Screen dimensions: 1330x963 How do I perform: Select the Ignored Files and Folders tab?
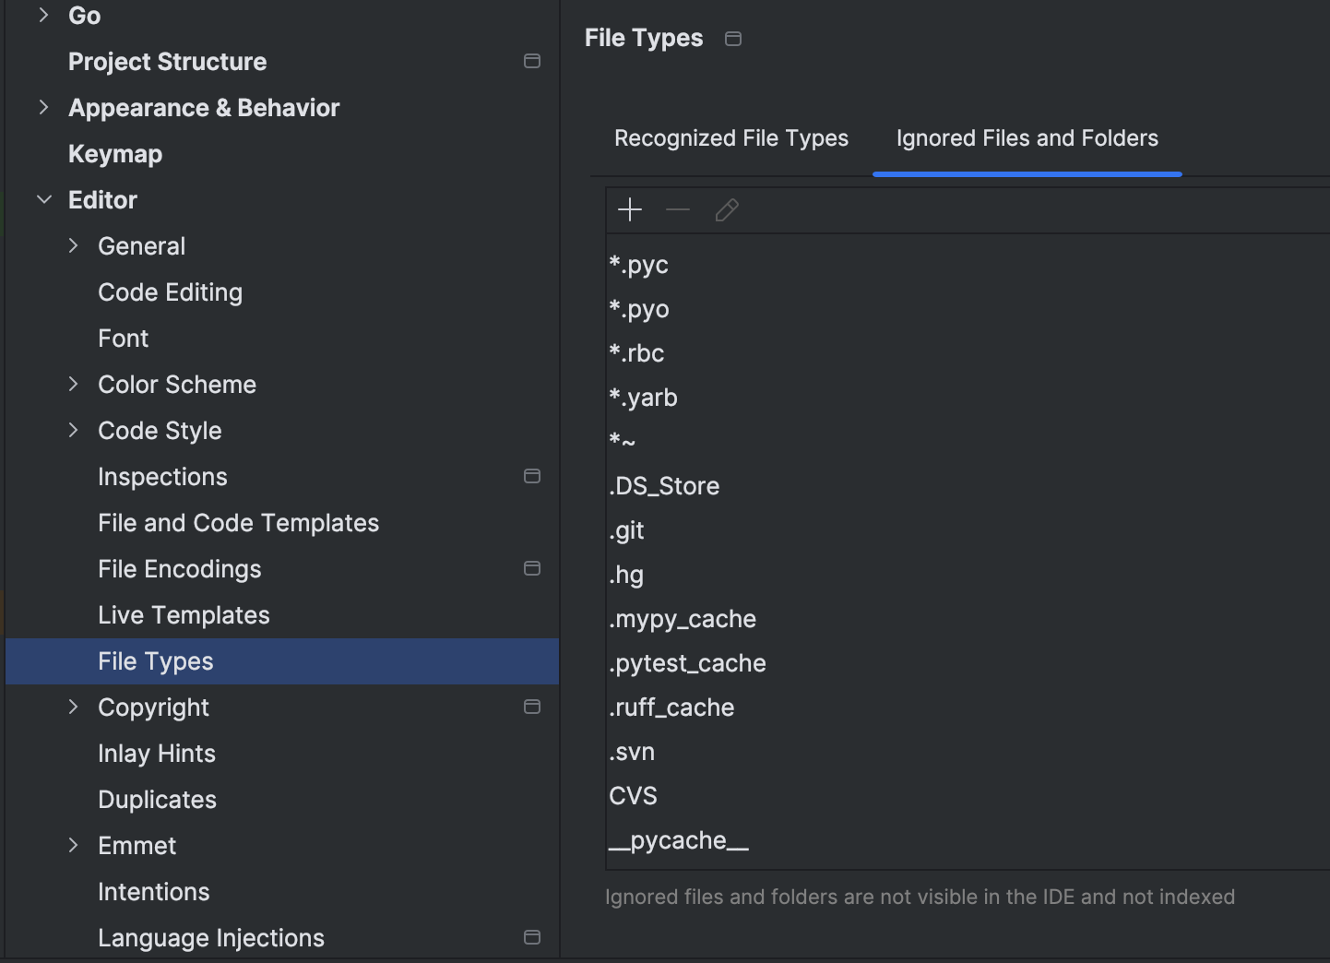[x=1027, y=137]
